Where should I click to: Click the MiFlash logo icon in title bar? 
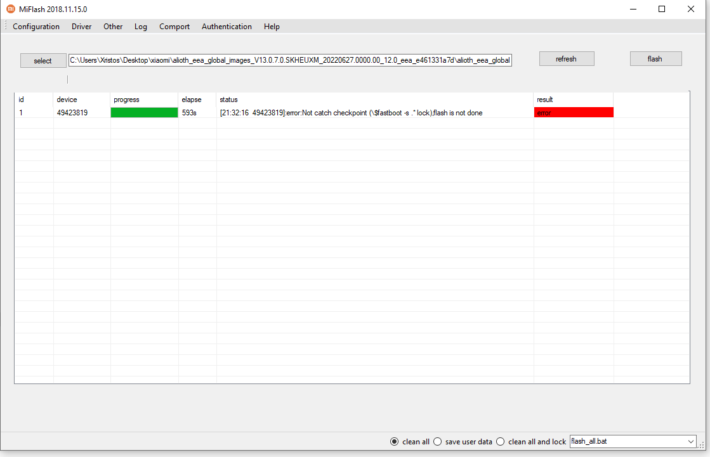(x=10, y=9)
